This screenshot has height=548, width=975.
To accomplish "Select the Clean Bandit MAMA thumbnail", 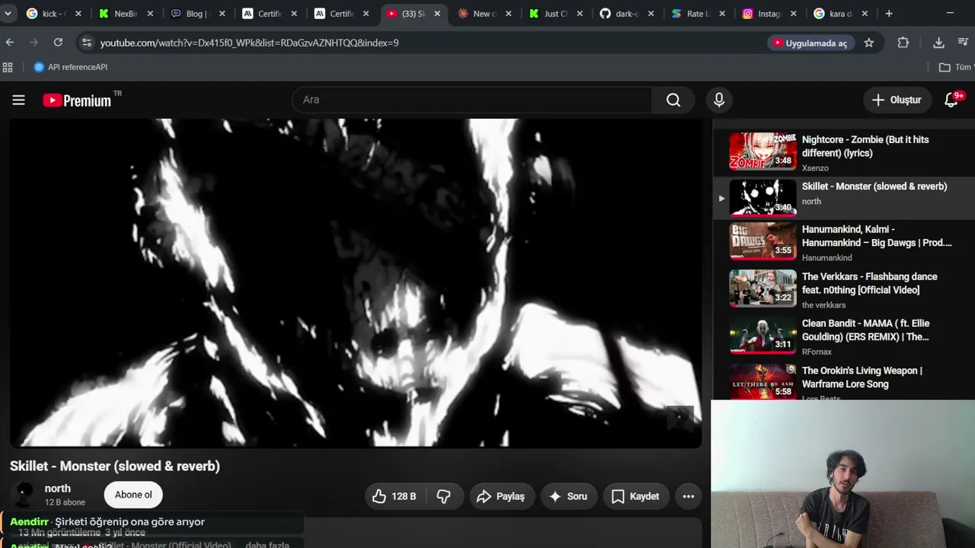I will pyautogui.click(x=762, y=336).
